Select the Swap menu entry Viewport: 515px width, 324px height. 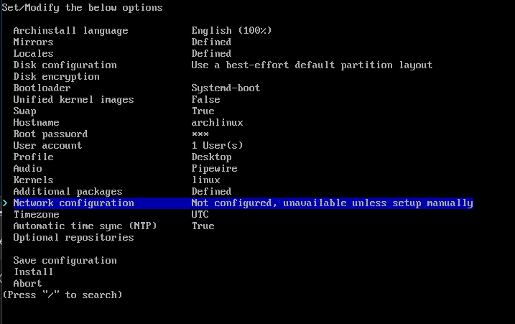[x=24, y=111]
